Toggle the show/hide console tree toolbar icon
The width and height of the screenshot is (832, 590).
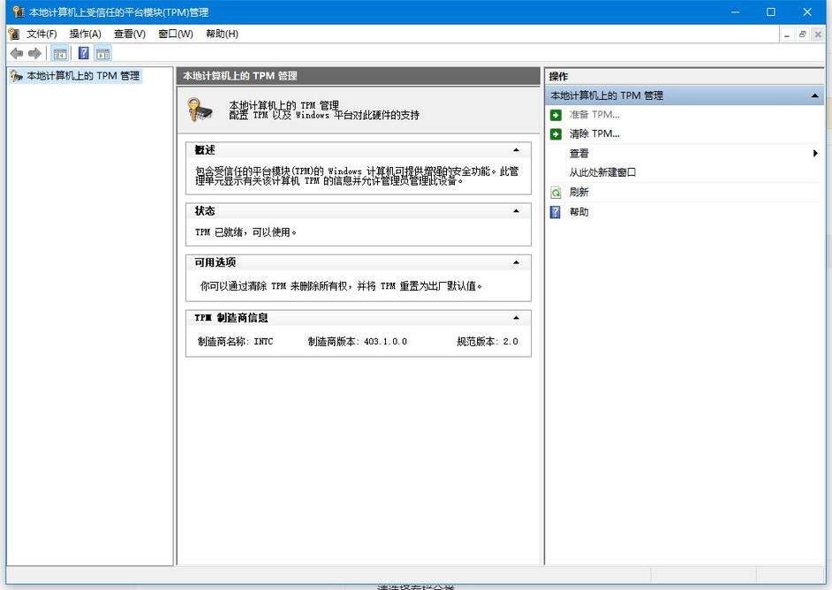coord(60,53)
